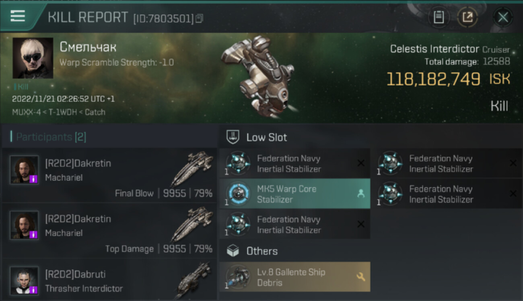Open the hamburger menu icon
523x301 pixels.
pos(18,16)
